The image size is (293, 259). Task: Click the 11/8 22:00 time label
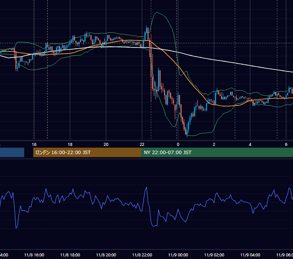point(142,255)
